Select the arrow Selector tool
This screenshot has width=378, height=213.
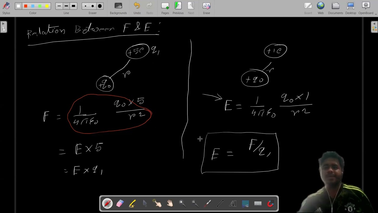[x=145, y=204]
